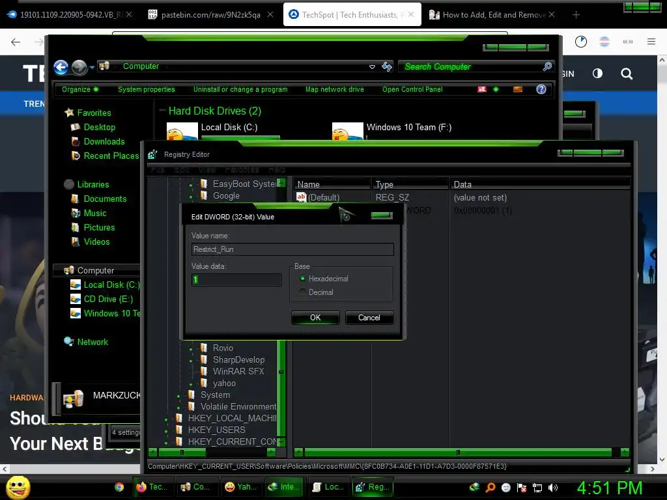667x500 pixels.
Task: Click the registry tree horizontal scrollbar thumb
Action: point(182,452)
